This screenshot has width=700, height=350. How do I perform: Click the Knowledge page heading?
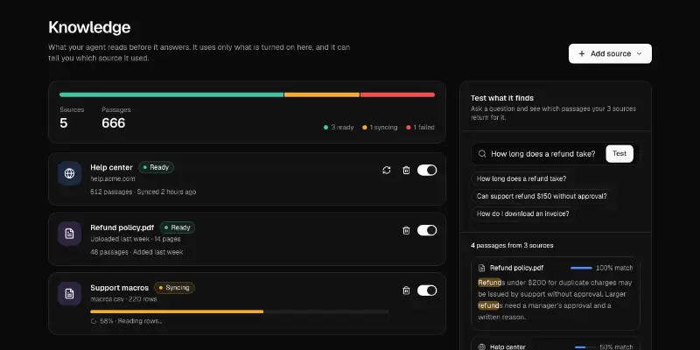coord(89,27)
